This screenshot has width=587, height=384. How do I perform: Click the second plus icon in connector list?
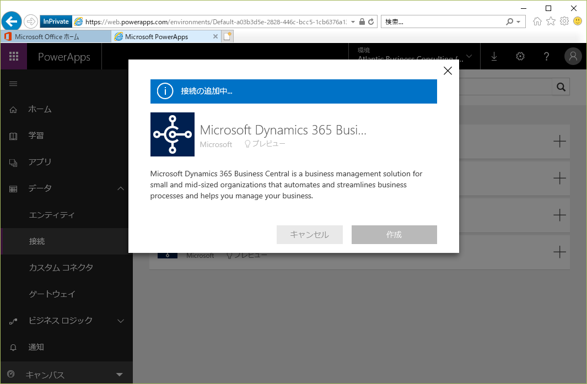click(x=559, y=178)
